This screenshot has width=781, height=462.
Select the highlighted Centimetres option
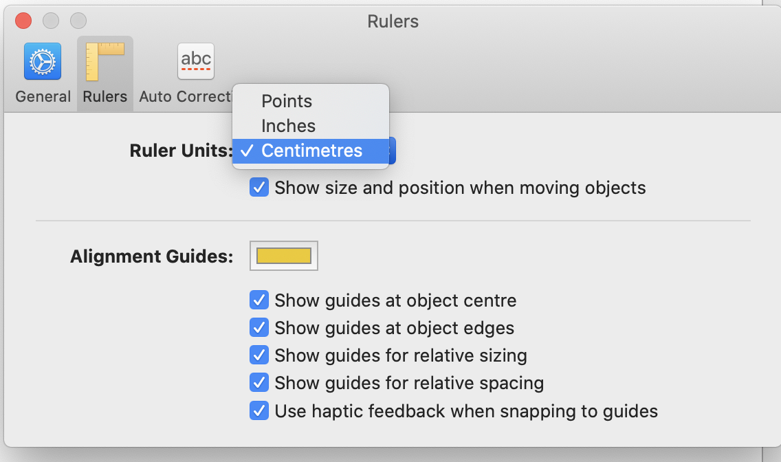click(313, 151)
